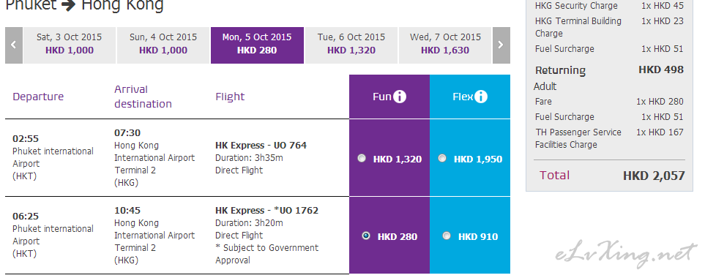
Task: Click the Arrival destination column heading
Action: point(143,97)
